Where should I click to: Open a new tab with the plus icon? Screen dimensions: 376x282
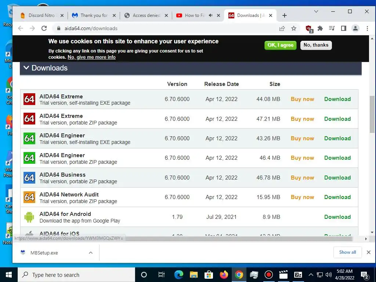[285, 15]
